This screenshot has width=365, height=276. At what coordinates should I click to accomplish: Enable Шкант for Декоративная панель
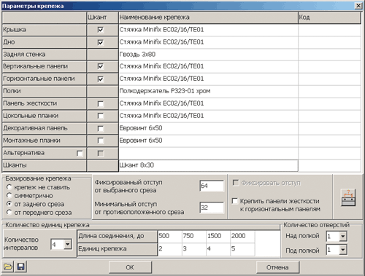tap(100, 128)
